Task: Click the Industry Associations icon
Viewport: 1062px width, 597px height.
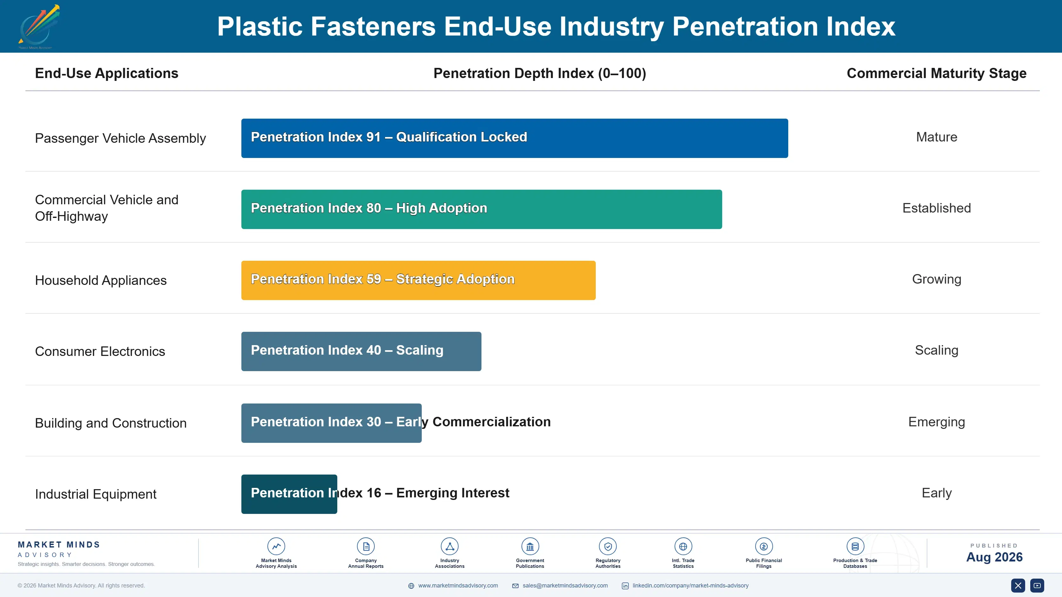Action: pyautogui.click(x=450, y=546)
